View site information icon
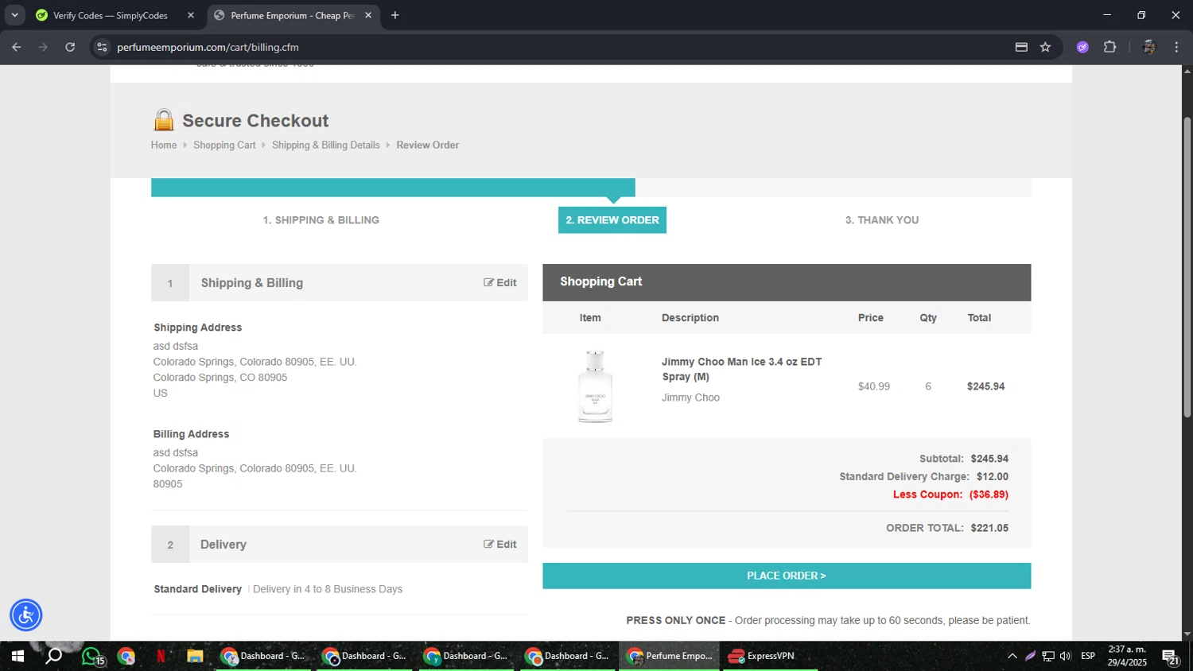 click(102, 47)
